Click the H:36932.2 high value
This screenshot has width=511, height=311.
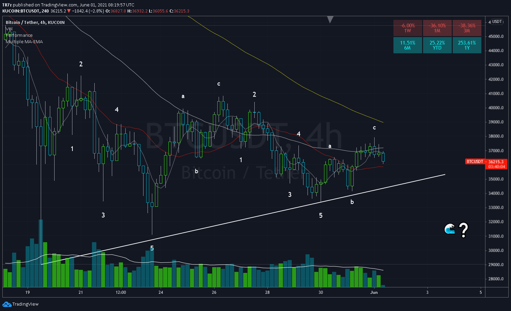pyautogui.click(x=137, y=11)
